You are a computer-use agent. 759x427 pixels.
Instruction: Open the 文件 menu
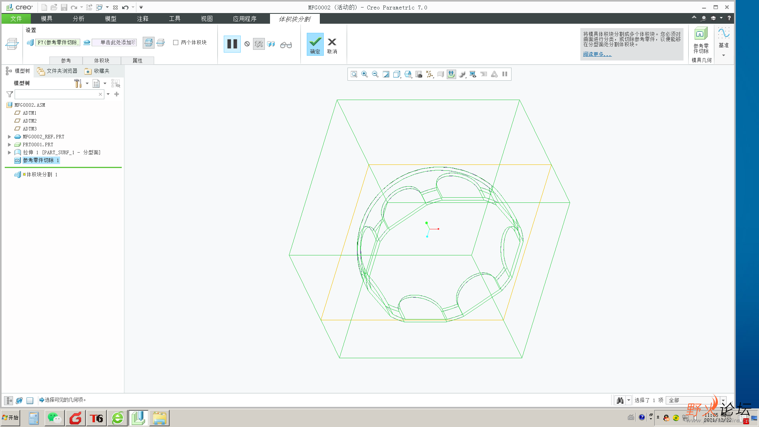(x=16, y=19)
